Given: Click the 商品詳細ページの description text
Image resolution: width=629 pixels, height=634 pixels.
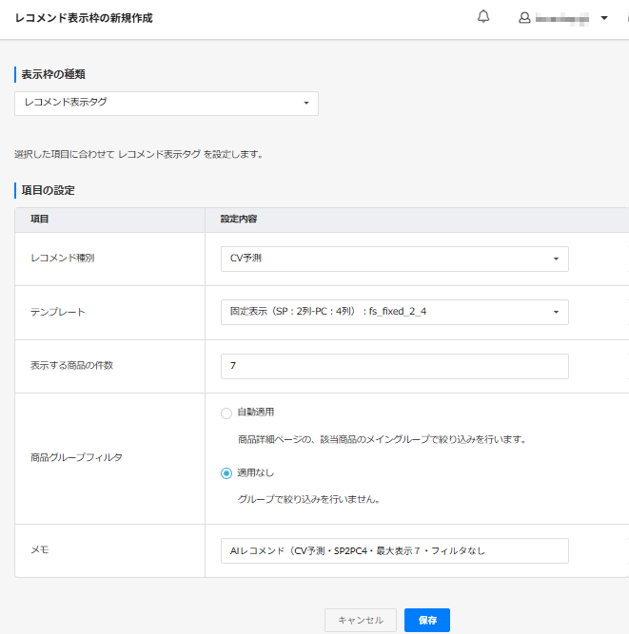Looking at the screenshot, I should [383, 439].
